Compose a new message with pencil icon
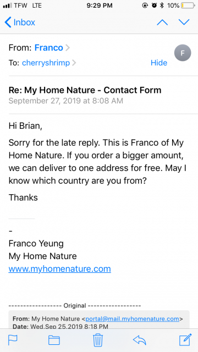198x352 pixels. [185, 340]
